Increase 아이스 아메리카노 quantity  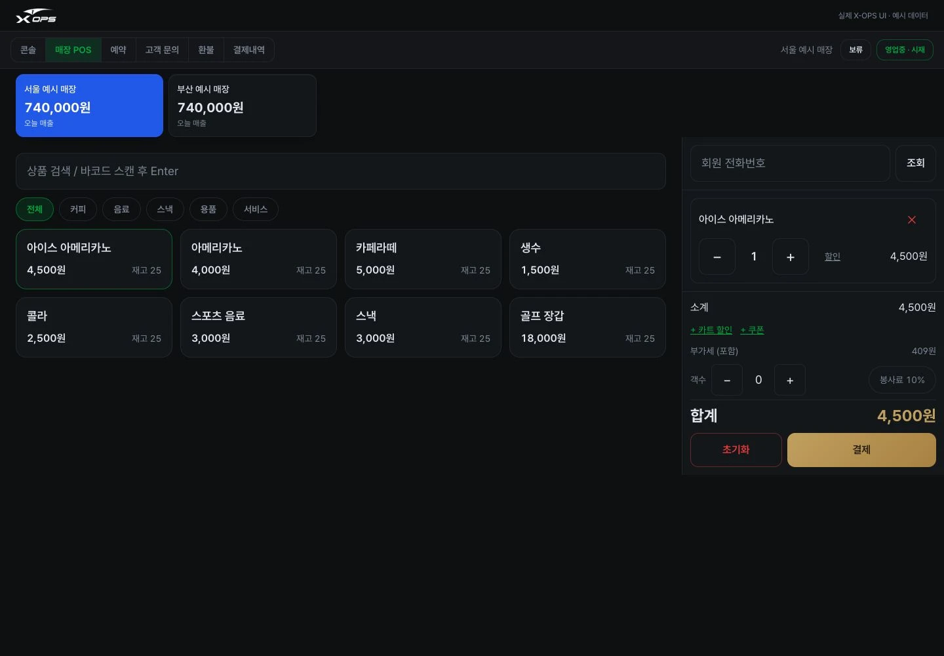point(791,256)
